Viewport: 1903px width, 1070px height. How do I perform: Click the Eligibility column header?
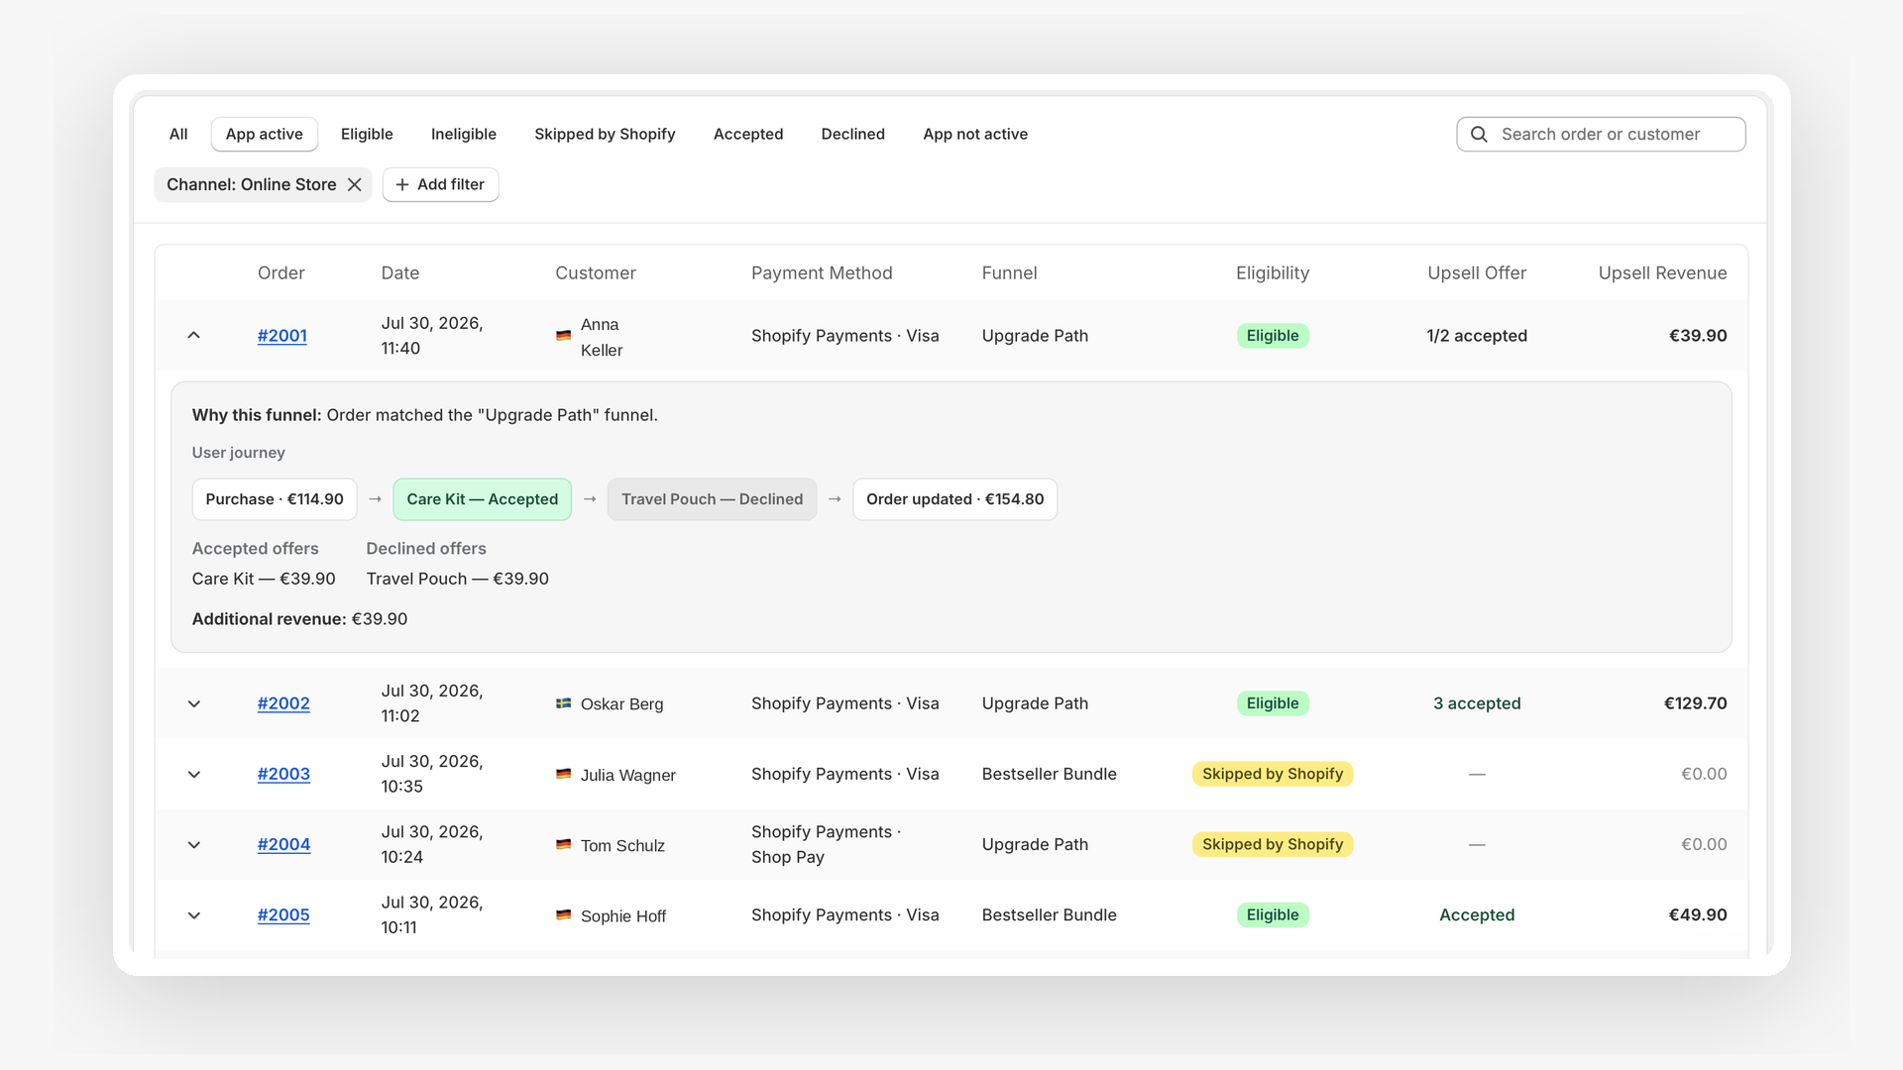(1273, 273)
